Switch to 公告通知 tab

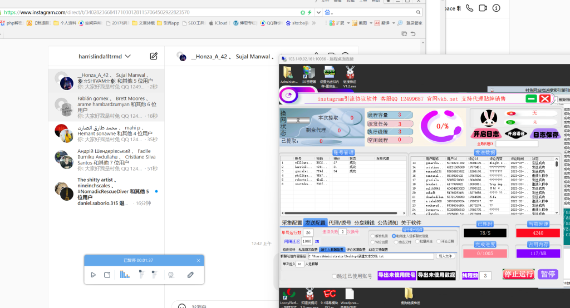(x=387, y=222)
